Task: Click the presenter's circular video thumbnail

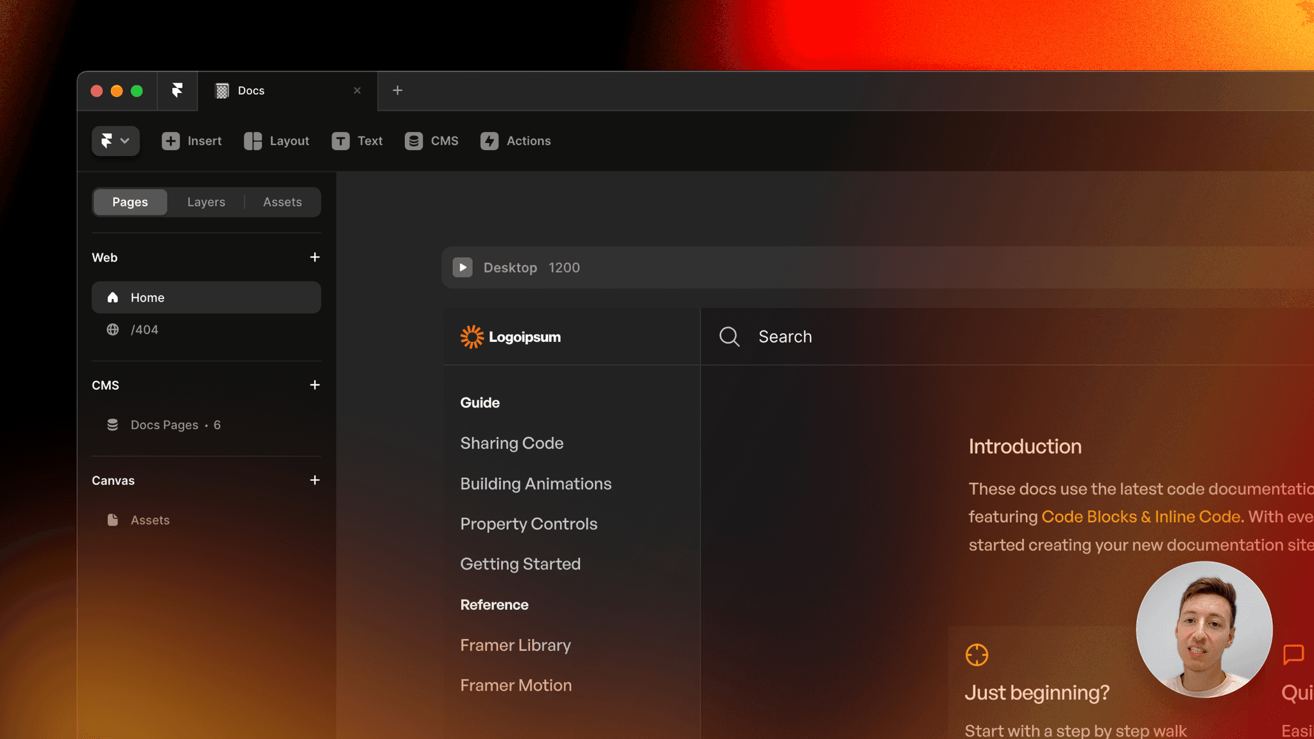Action: (1204, 631)
